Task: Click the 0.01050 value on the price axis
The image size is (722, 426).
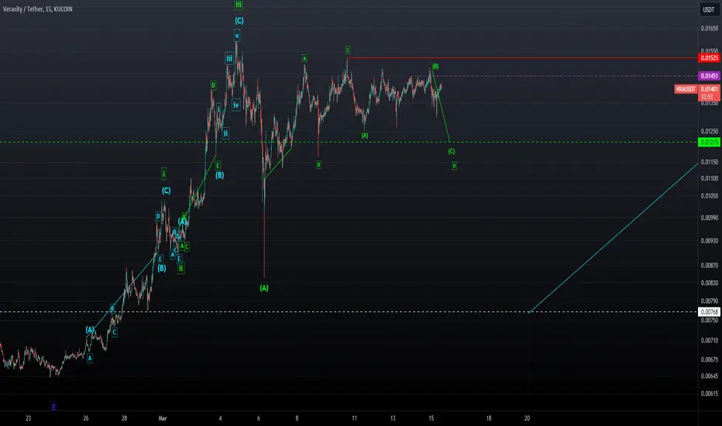Action: [x=709, y=196]
